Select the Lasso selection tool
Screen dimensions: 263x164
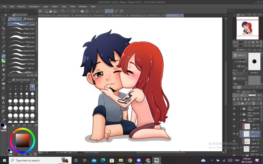[x=3, y=33]
